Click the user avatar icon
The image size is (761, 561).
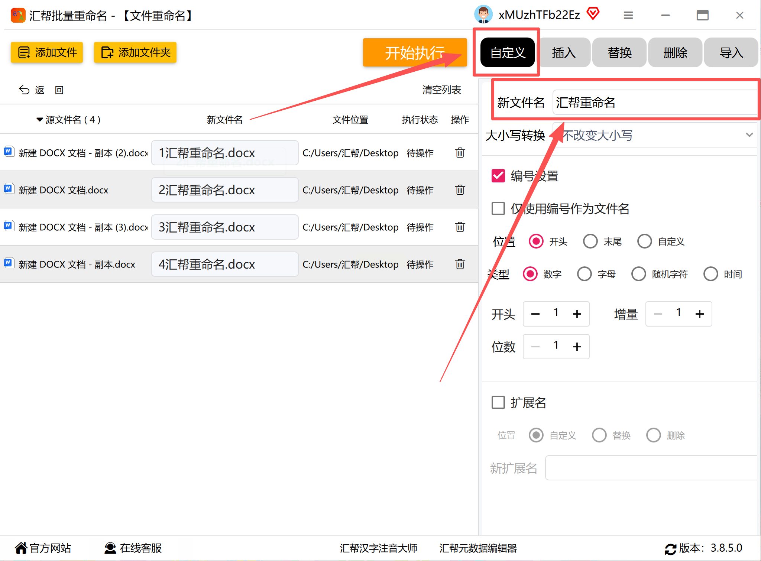click(x=483, y=14)
